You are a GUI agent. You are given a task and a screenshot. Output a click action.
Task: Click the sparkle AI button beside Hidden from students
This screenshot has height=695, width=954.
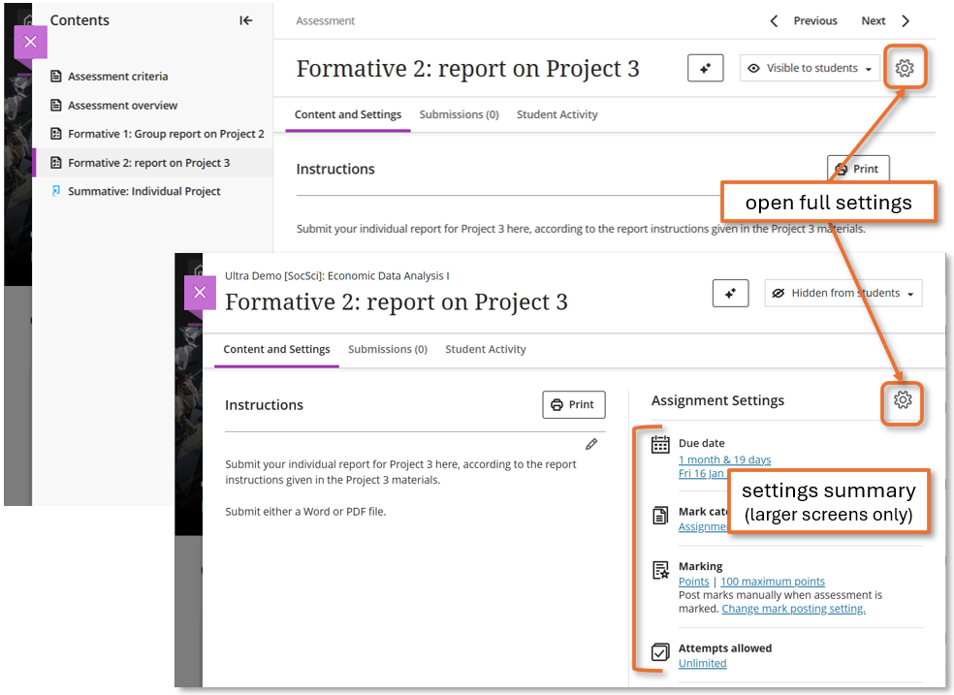pos(730,294)
